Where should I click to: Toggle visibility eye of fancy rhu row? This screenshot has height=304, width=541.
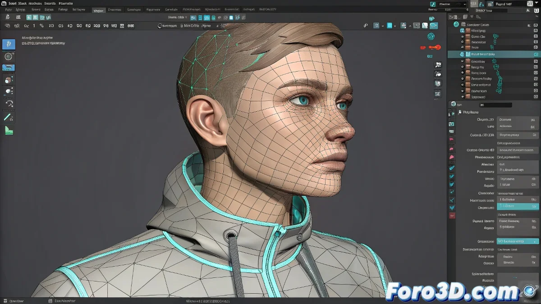462,67
